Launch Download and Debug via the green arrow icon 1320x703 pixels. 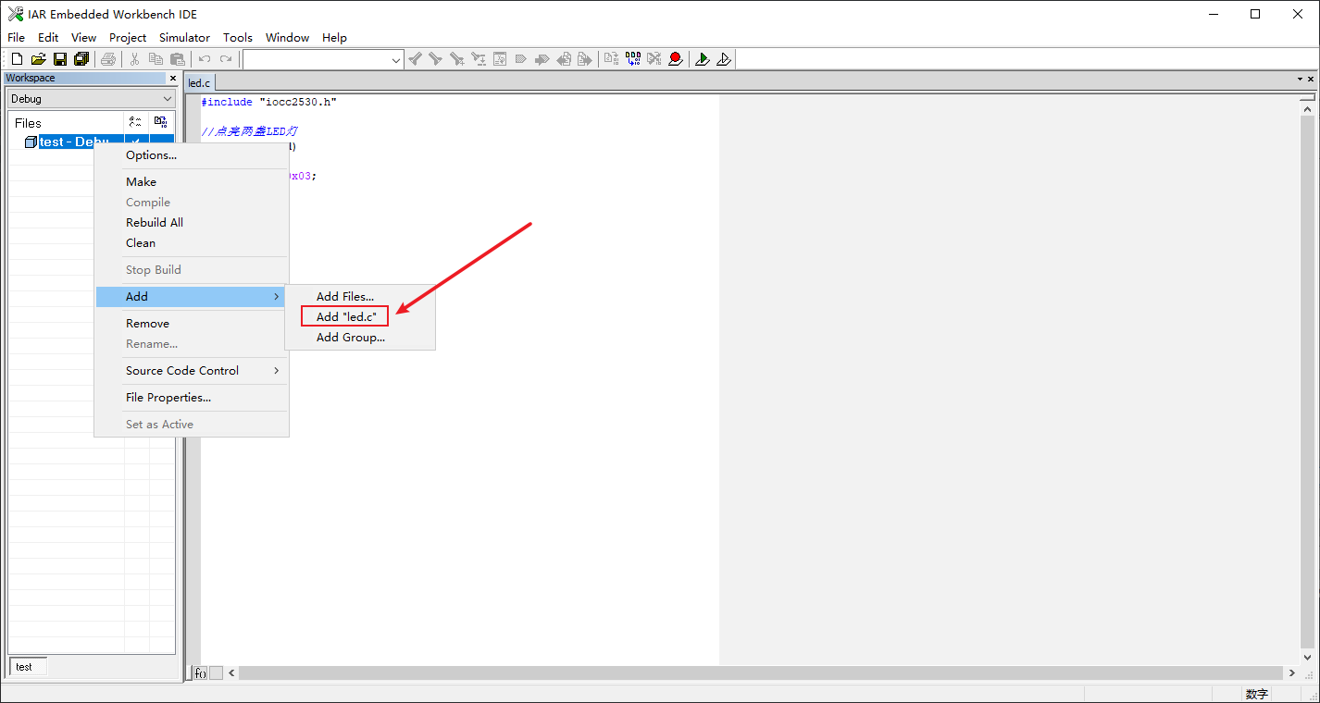click(703, 58)
